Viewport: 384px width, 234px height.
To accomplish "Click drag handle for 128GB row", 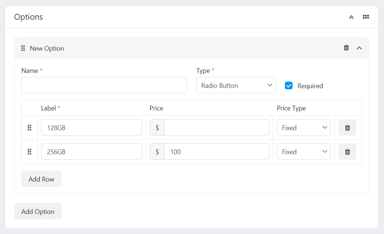I will pos(30,128).
